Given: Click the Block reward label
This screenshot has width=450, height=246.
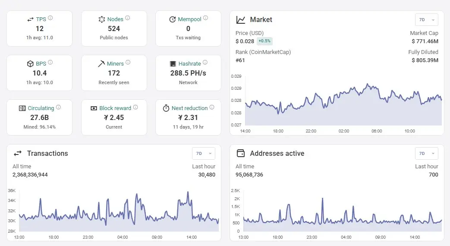Looking at the screenshot, I should point(115,108).
